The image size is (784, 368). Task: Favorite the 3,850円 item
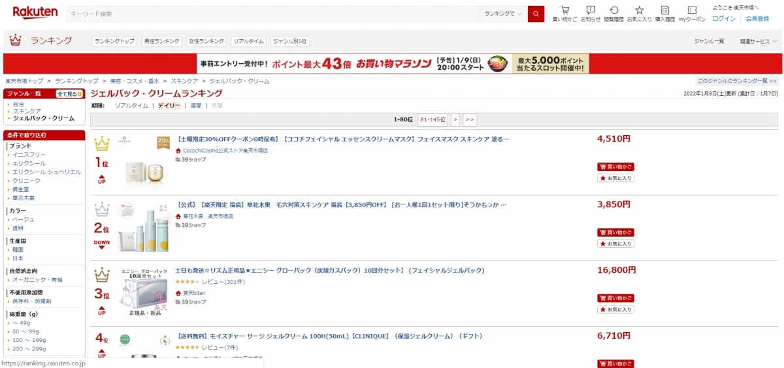click(615, 243)
